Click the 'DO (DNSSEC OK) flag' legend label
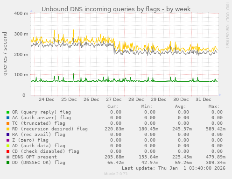The image size is (232, 179). tap(39, 163)
